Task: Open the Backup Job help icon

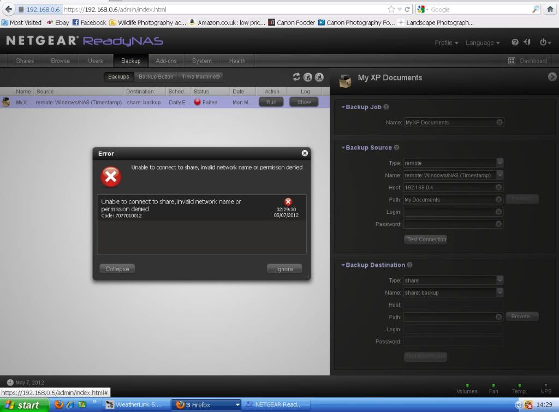Action: 386,108
